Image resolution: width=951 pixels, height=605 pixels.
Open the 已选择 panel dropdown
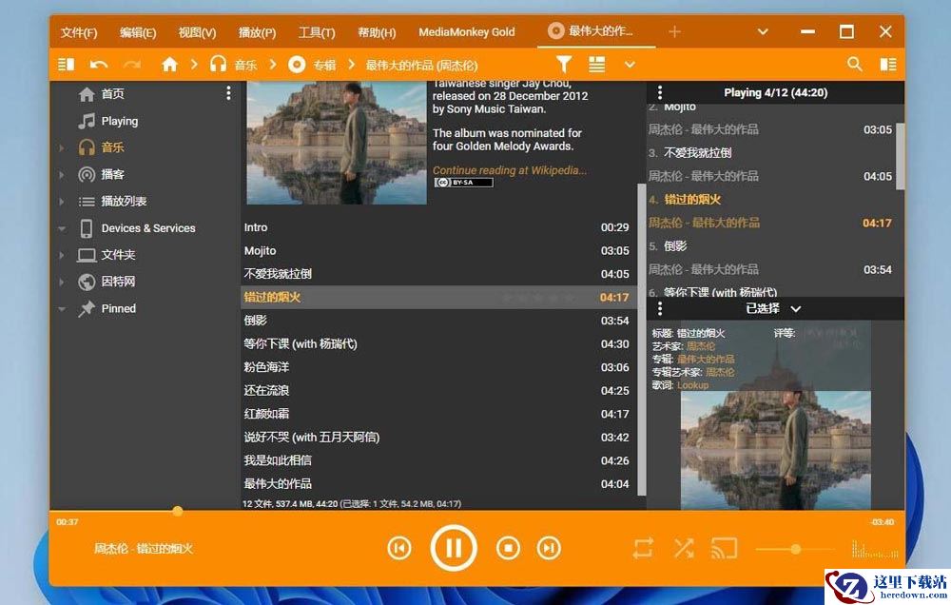[796, 309]
